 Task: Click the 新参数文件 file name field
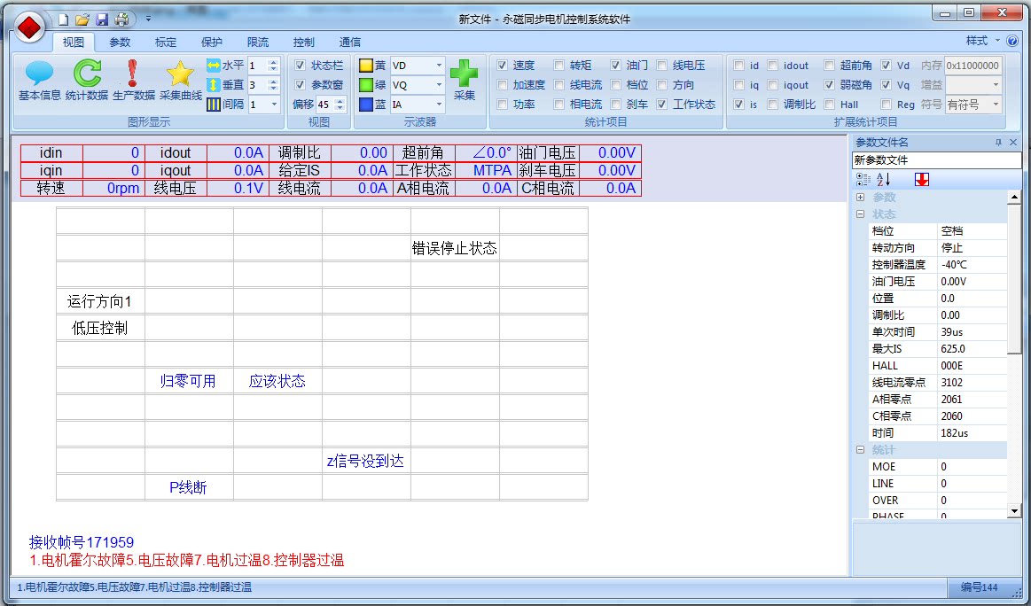point(937,159)
